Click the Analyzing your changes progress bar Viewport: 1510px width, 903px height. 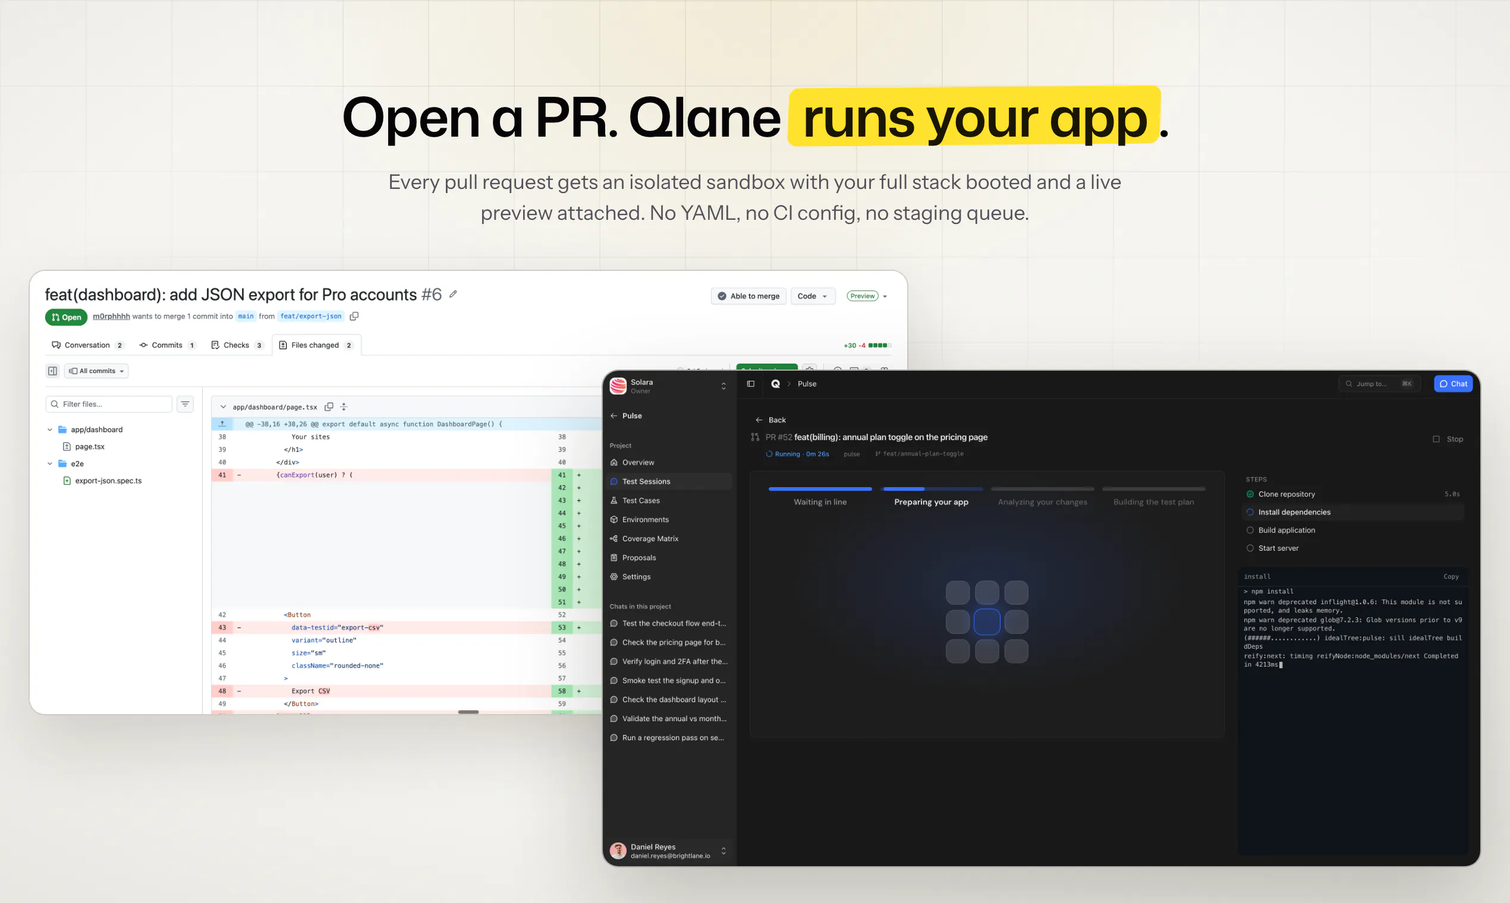pyautogui.click(x=1042, y=488)
